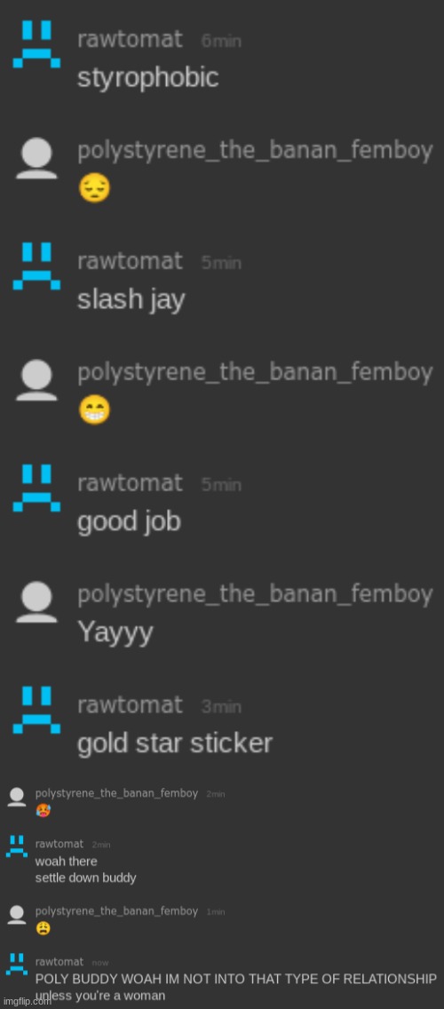Screen dimensions: 444x1009
Task: Open the small gray avatar beside the weary emoji
Action: 17,915
